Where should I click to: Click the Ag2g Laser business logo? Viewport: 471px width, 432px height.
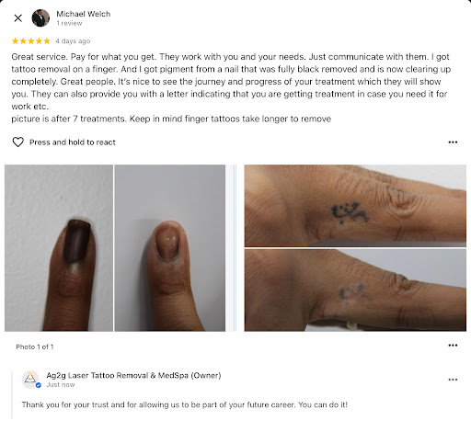coord(30,379)
